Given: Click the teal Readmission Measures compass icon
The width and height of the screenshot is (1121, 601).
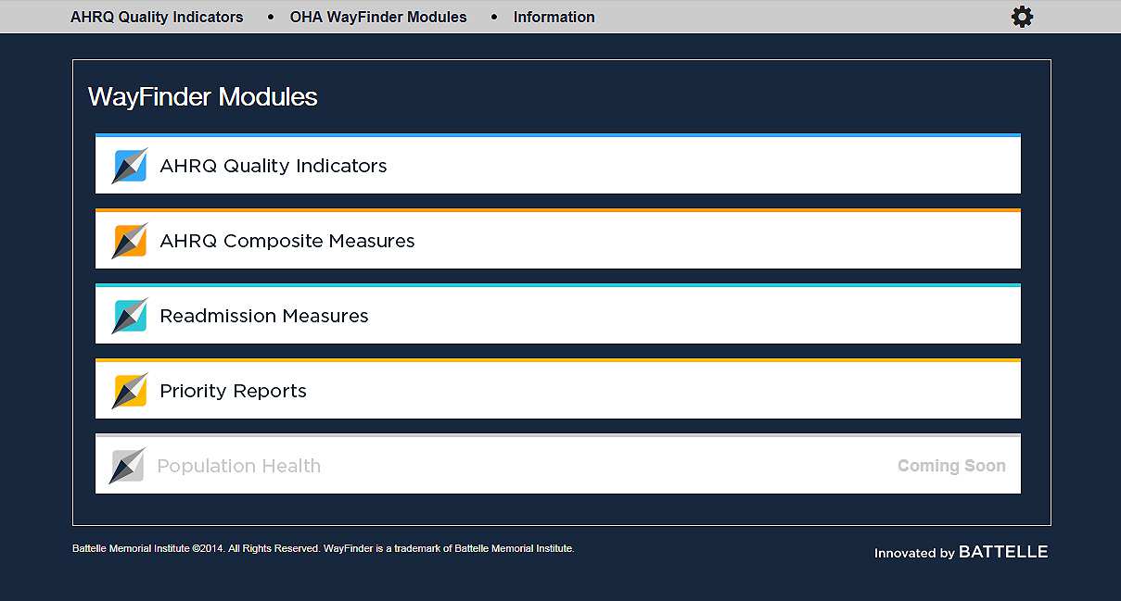Looking at the screenshot, I should 130,316.
